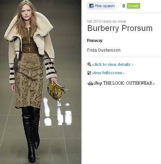Click the chevron after 'OUTERWEAR'

tap(154, 84)
